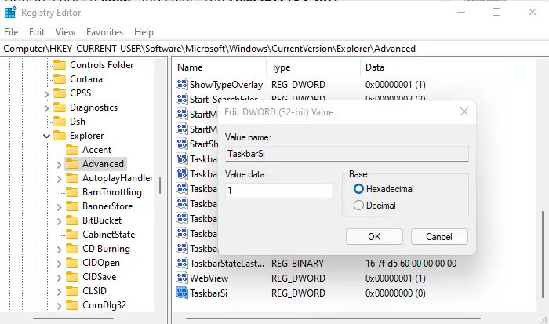Click the 16 7f d5 60 binary data
Screen dimensions: 549x324
pyautogui.click(x=411, y=264)
